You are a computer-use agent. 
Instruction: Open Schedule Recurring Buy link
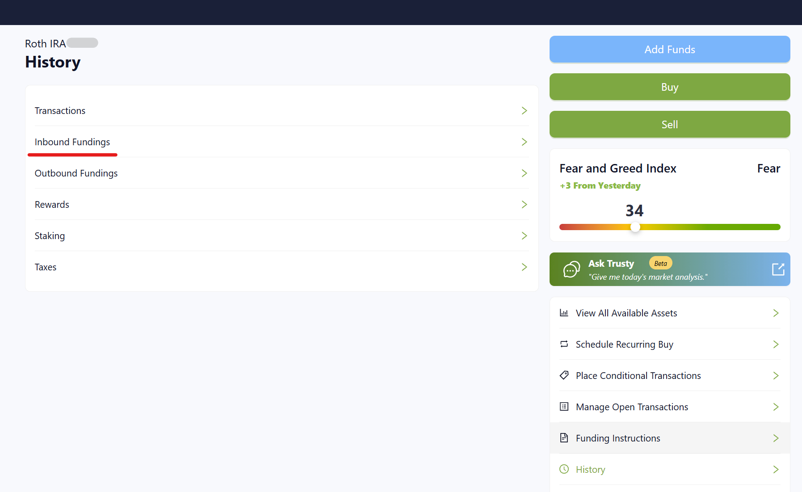tap(624, 345)
